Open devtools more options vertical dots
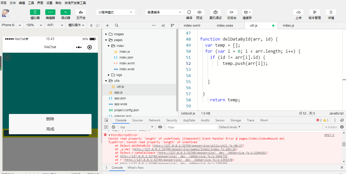The image size is (346, 174). tap(335, 120)
